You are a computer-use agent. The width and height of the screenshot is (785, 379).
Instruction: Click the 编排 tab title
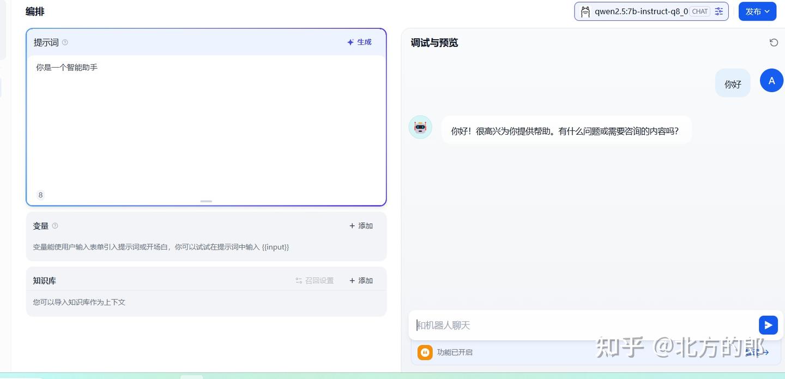point(34,11)
